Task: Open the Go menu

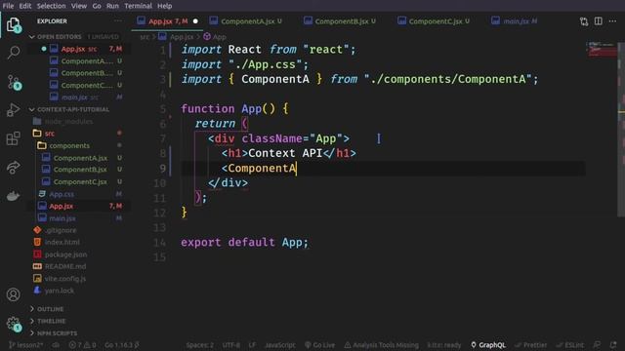Action: click(97, 6)
